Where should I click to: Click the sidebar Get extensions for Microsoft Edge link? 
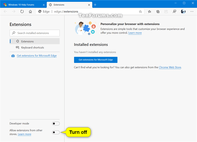pos(37,56)
